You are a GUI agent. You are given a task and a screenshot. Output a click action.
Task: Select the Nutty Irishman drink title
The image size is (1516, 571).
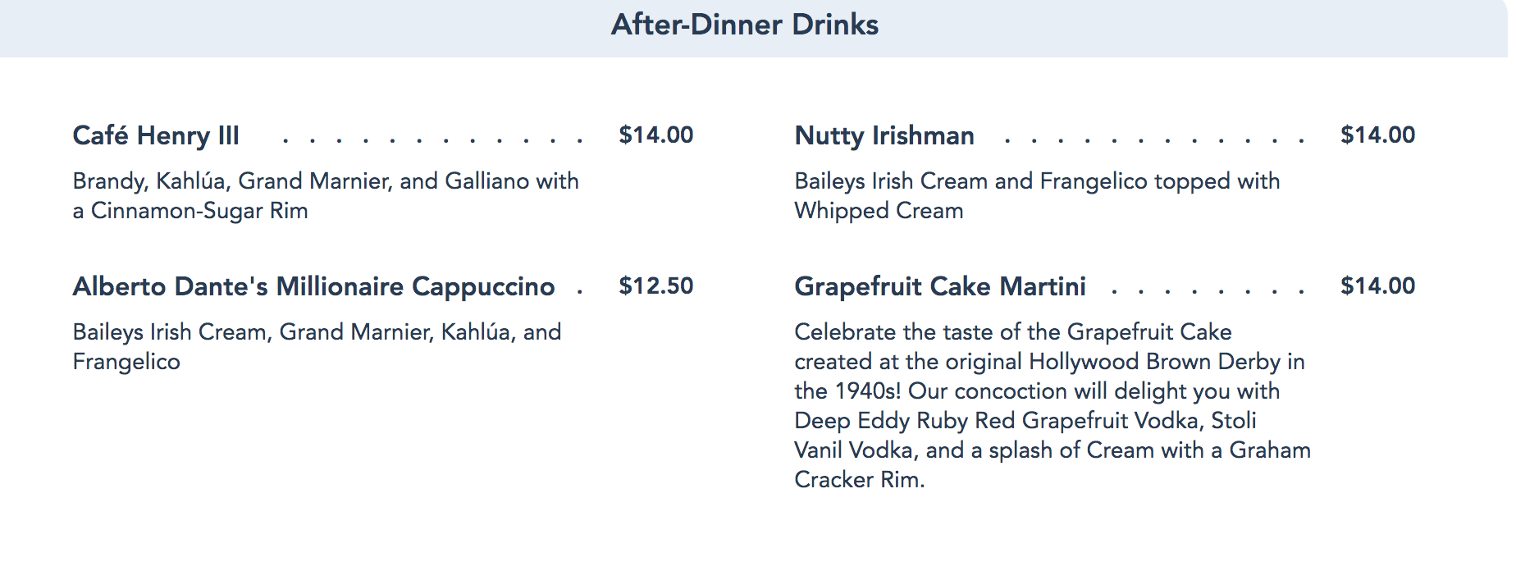tap(884, 135)
